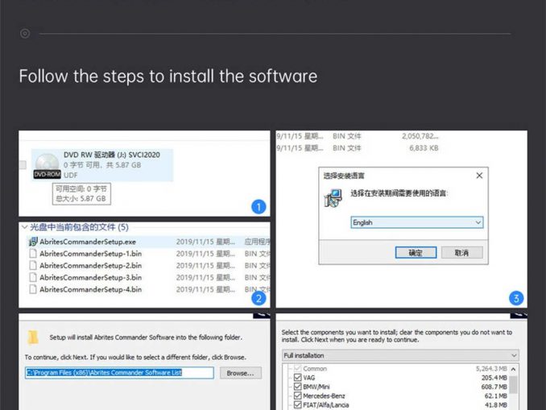Click the 6,833 KB file size value
Viewport: 546px width, 410px height.
424,148
